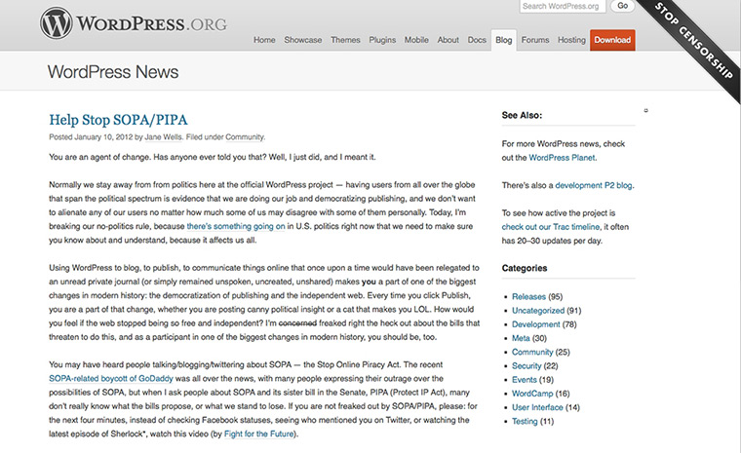Click the WordPress.org wordmark text
The width and height of the screenshot is (741, 453).
click(x=152, y=23)
